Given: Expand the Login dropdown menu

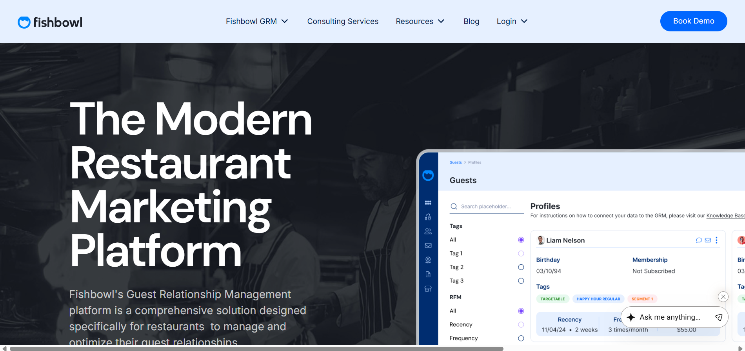Looking at the screenshot, I should (x=512, y=21).
